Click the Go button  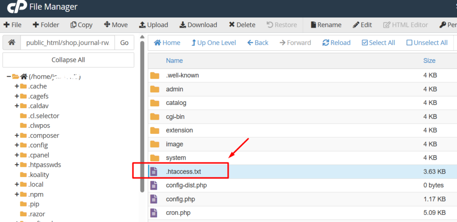coord(125,43)
